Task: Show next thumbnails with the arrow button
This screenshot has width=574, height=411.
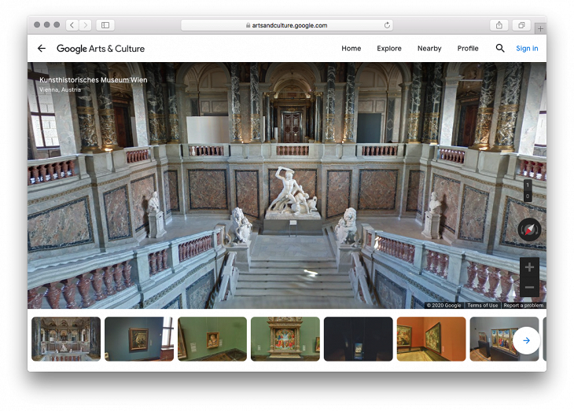Action: coord(526,340)
